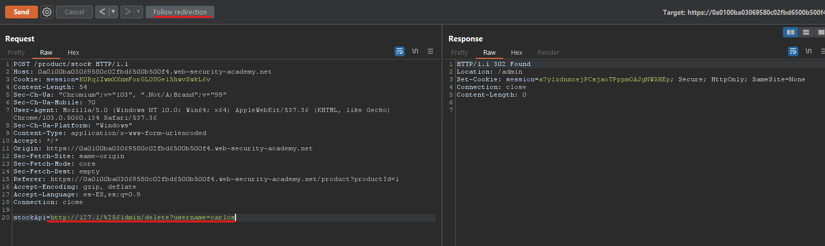Go back to previous request in history
The width and height of the screenshot is (825, 246).
(102, 12)
